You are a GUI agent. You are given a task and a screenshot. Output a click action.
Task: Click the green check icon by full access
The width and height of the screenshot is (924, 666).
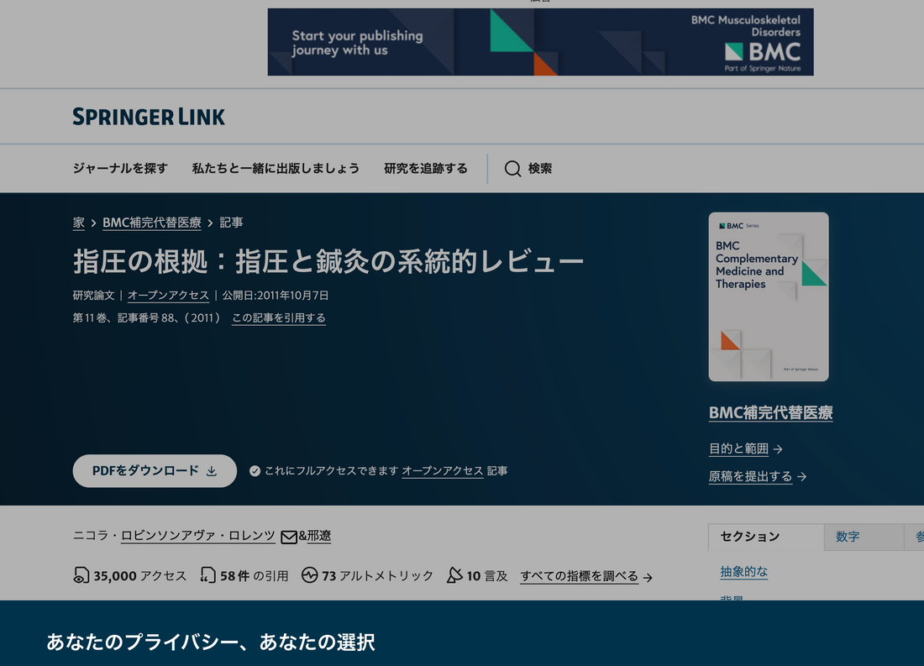[x=255, y=471]
